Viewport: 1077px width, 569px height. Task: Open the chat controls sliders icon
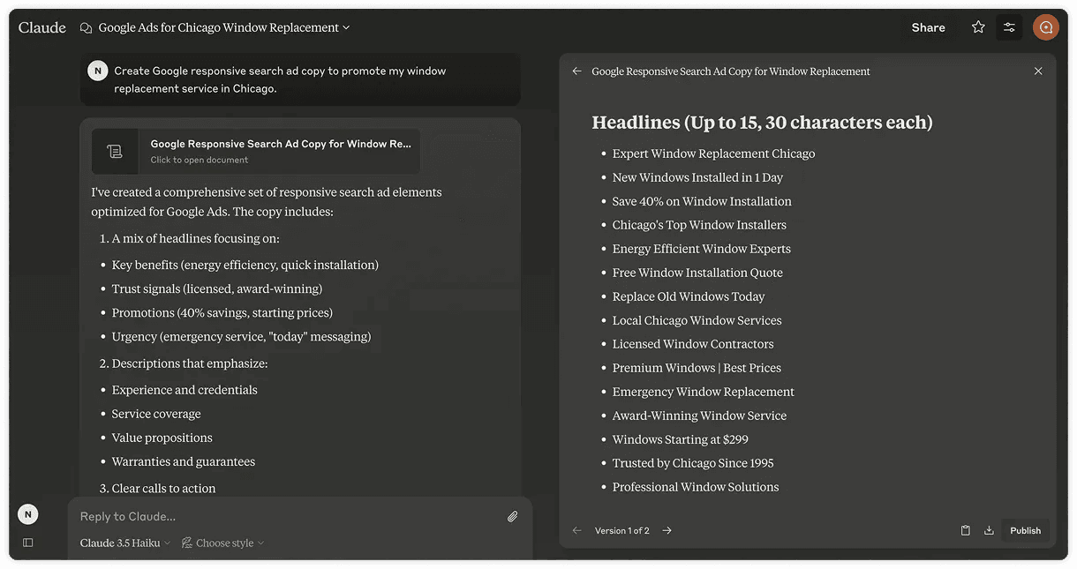[x=1009, y=27]
